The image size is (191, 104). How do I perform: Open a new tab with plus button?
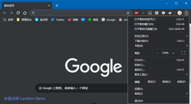(57, 6)
